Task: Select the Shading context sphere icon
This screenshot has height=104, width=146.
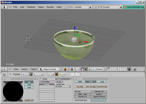Action: coord(31,74)
